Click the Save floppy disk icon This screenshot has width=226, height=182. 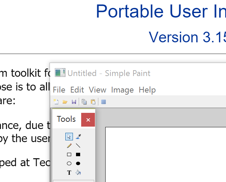coord(74,102)
